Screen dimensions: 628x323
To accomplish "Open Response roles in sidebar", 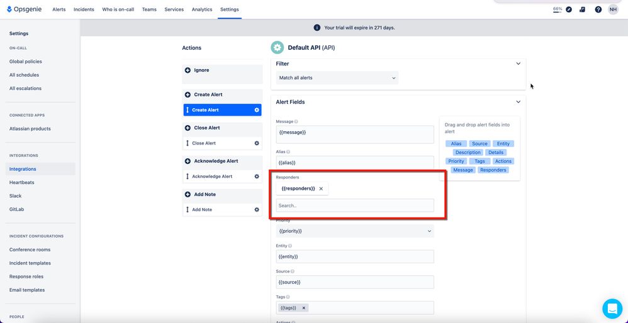I will [x=26, y=276].
